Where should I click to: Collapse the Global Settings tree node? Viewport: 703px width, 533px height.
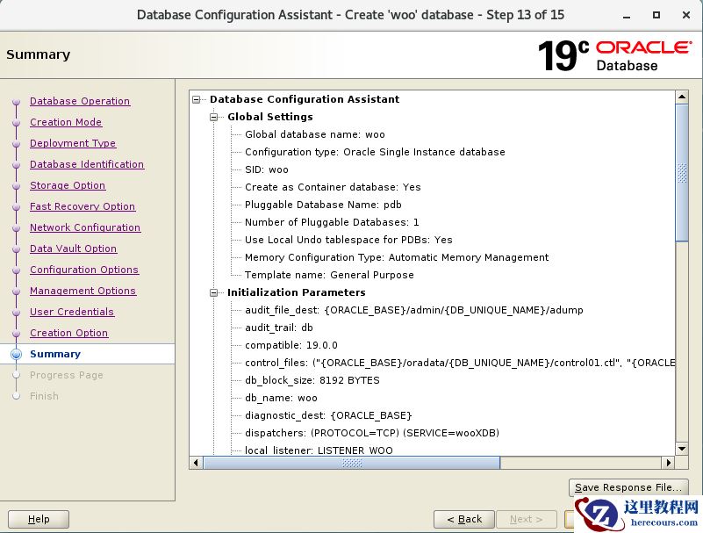[213, 117]
